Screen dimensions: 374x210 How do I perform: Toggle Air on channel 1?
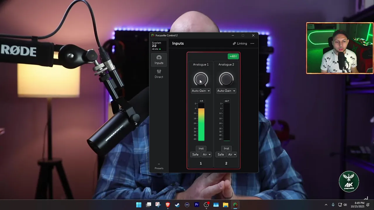coord(205,155)
